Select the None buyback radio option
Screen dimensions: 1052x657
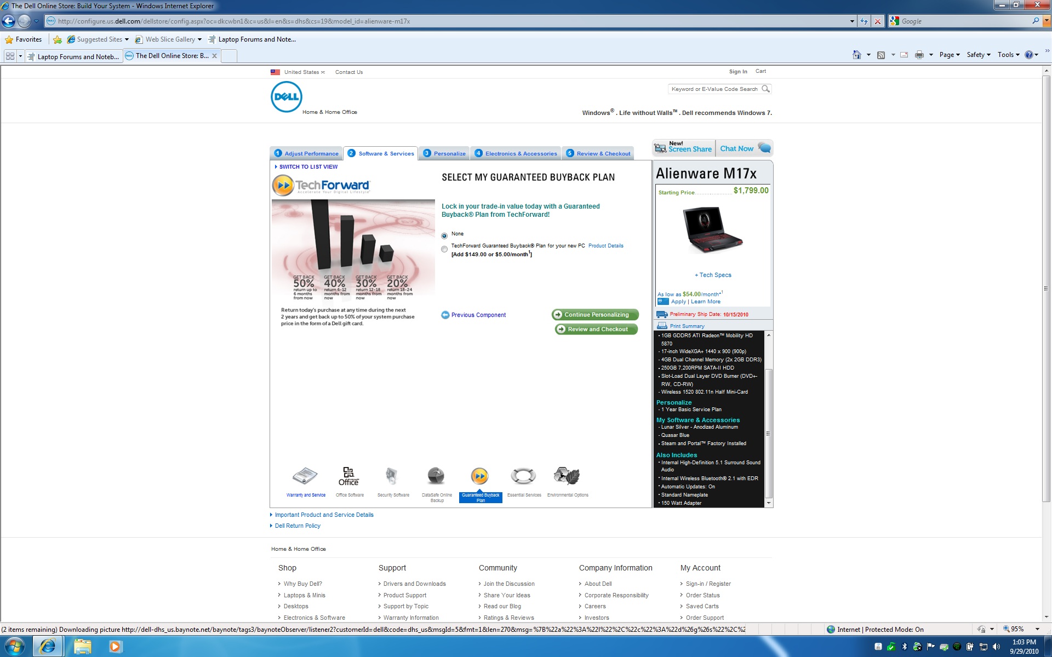(444, 236)
